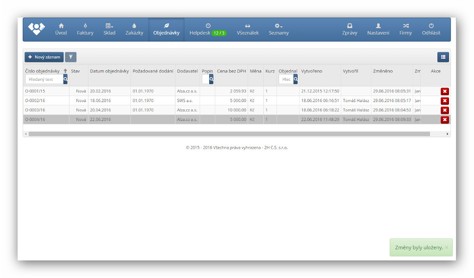Screen dimensions: 474x278
Task: Delete order O-0003/16 with red X
Action: click(x=445, y=110)
